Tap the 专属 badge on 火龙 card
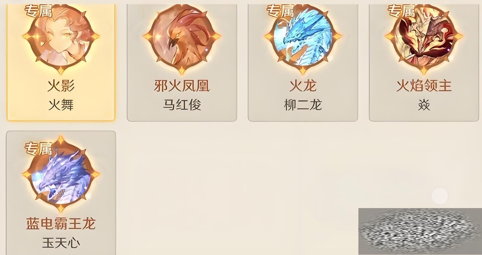482x255 pixels. click(x=280, y=11)
